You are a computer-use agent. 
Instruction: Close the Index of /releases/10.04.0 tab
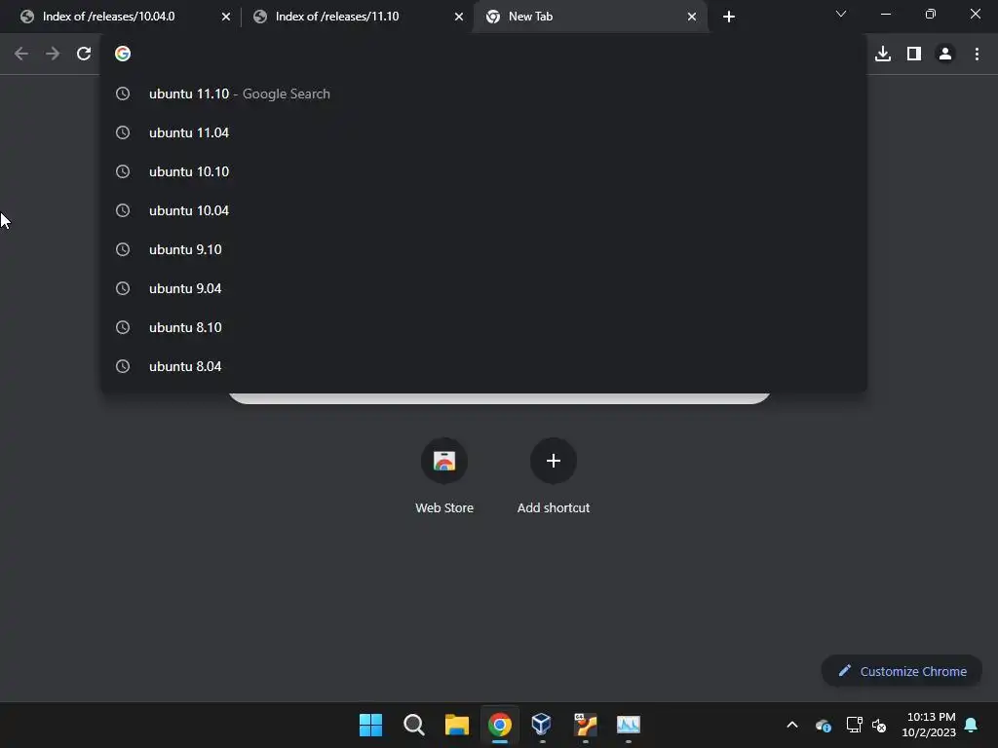click(226, 17)
